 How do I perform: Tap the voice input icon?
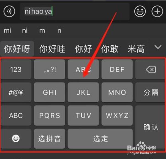click(x=9, y=11)
